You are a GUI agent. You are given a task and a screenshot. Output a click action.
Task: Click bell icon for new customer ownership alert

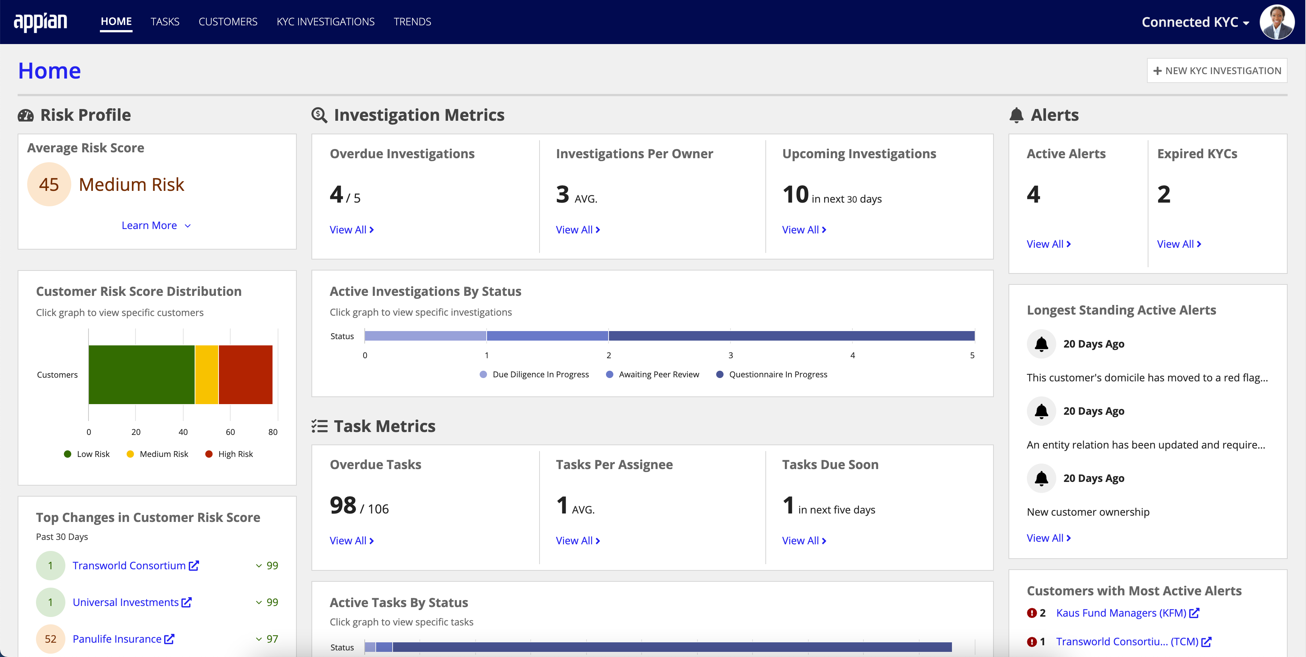(x=1041, y=478)
